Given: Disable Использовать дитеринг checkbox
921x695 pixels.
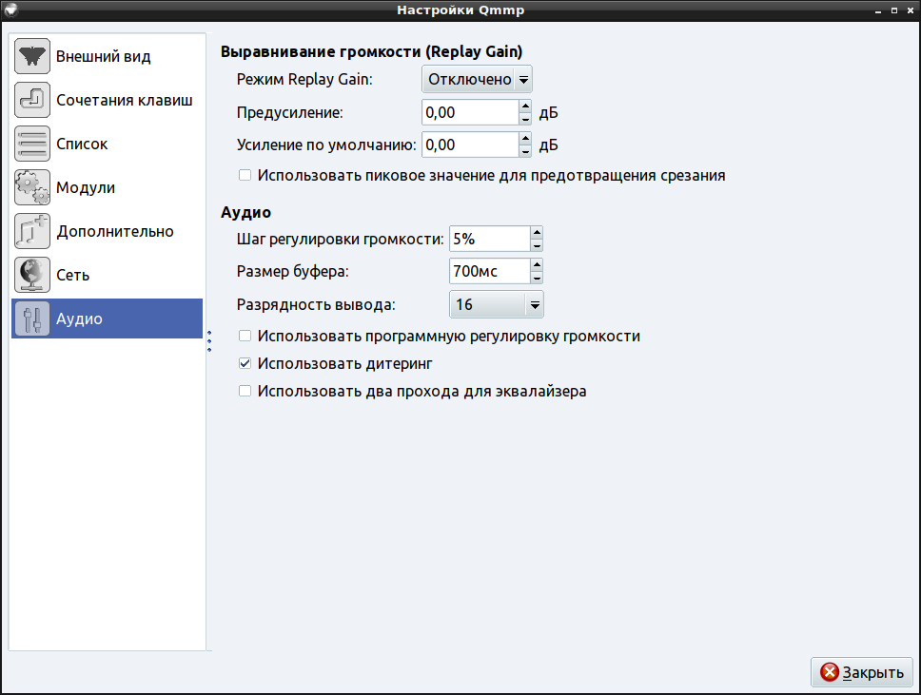Looking at the screenshot, I should click(x=245, y=364).
